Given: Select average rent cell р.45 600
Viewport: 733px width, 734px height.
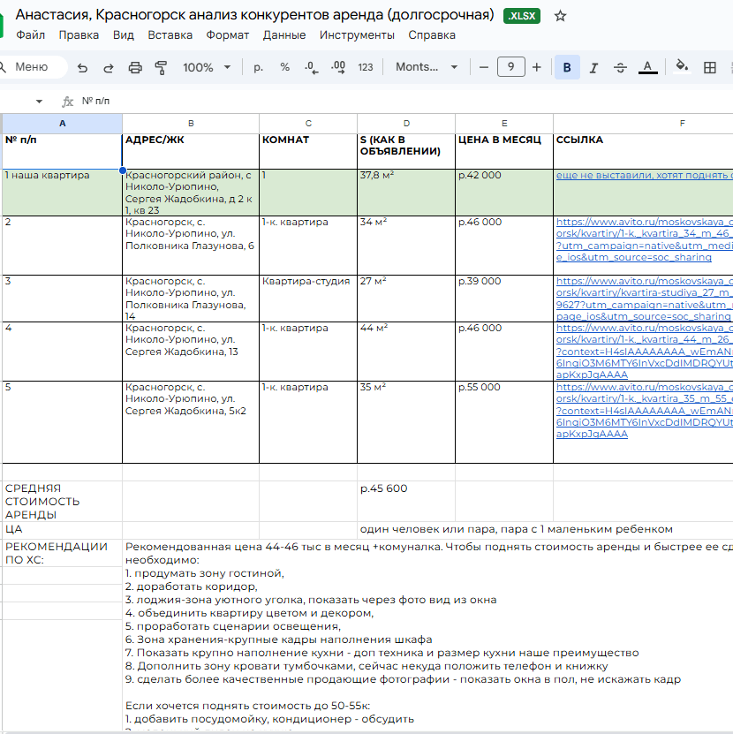Looking at the screenshot, I should click(x=406, y=501).
